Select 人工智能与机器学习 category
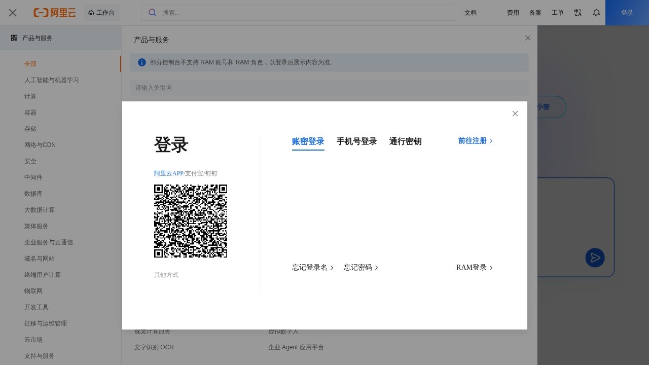Screen dimensions: 649x365 pos(52,80)
